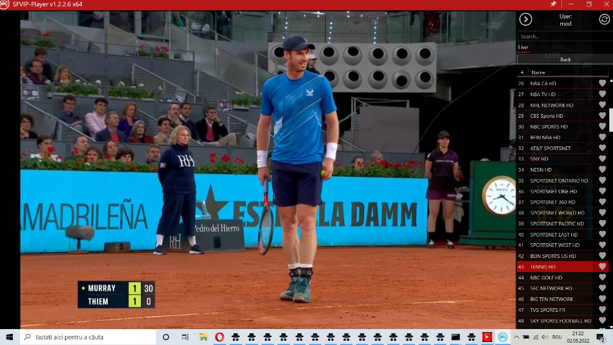The width and height of the screenshot is (613, 345).
Task: Open the red YouTube-style taskbar app
Action: point(487,337)
